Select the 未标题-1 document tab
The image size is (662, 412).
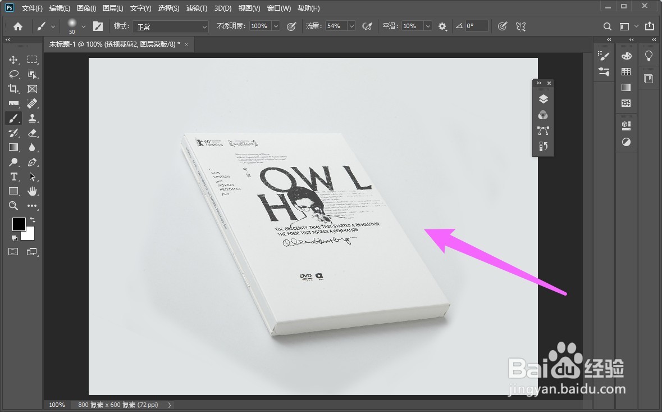click(115, 44)
